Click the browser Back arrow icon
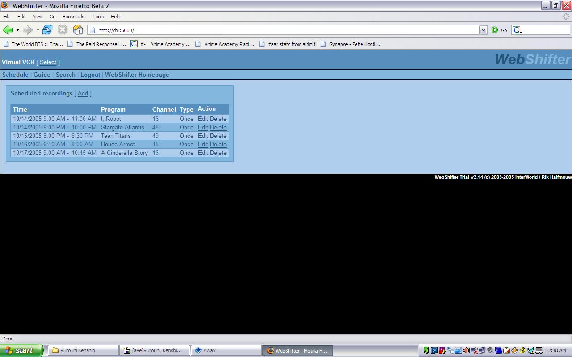This screenshot has height=357, width=572. coord(8,30)
